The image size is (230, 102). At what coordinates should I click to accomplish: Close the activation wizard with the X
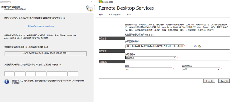(91, 2)
